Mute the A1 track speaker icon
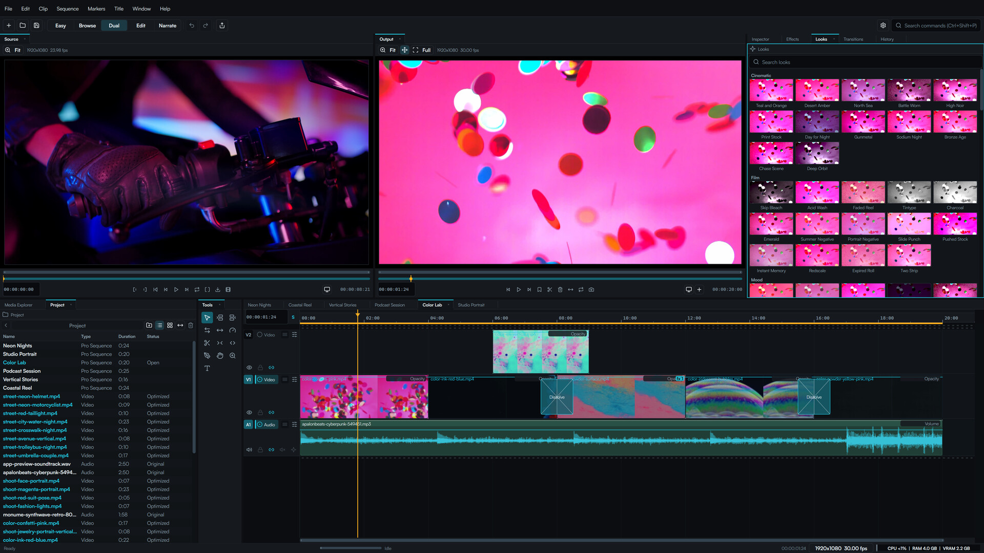This screenshot has height=553, width=984. pyautogui.click(x=249, y=450)
